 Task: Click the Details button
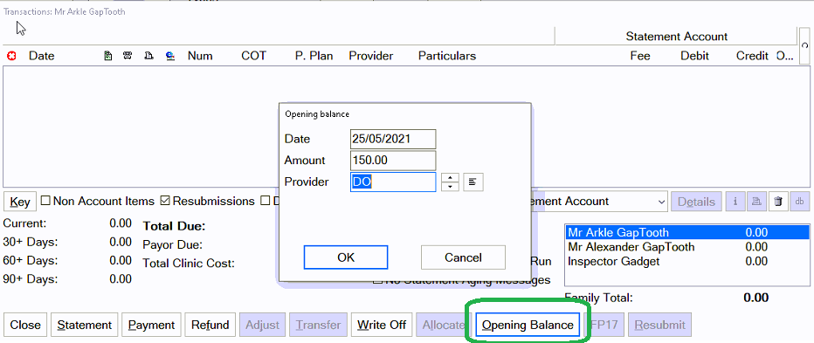pyautogui.click(x=696, y=202)
